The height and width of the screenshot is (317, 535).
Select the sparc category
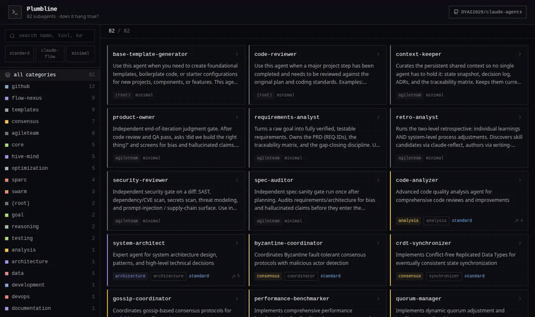coord(50,180)
